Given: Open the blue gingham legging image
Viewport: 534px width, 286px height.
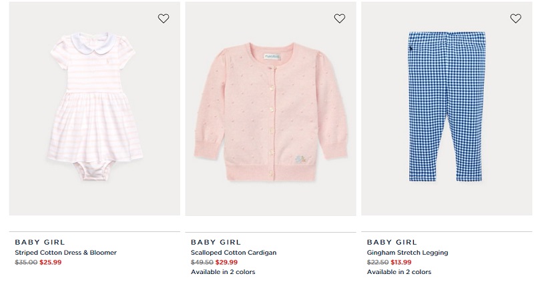Looking at the screenshot, I should (x=447, y=109).
